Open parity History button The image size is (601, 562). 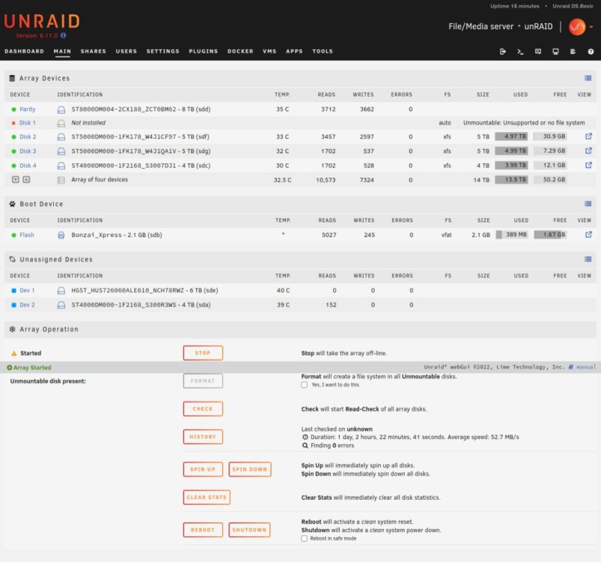pyautogui.click(x=203, y=437)
